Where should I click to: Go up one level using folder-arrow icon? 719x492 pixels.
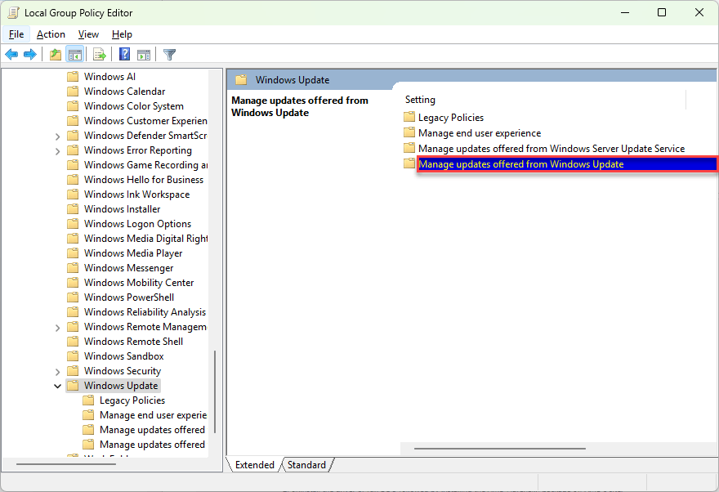[x=56, y=55]
